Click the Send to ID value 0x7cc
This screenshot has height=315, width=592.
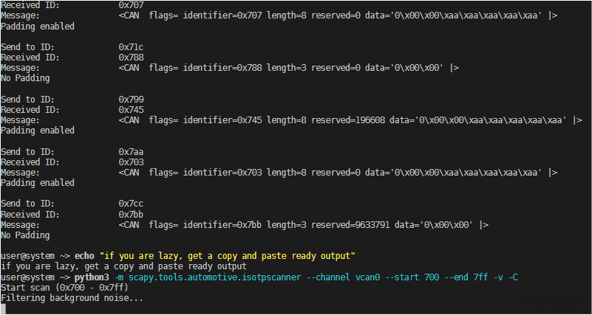coord(130,204)
